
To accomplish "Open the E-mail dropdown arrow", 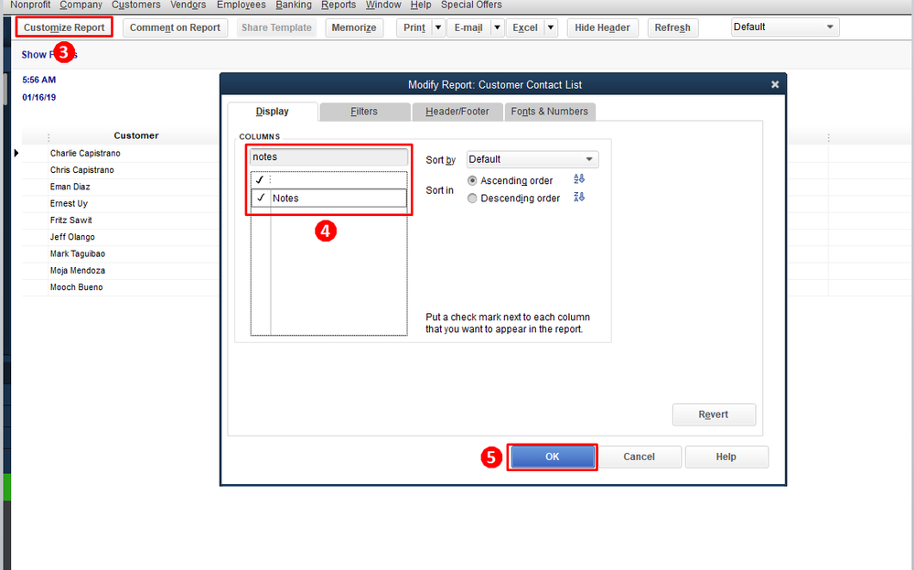I will pyautogui.click(x=497, y=27).
